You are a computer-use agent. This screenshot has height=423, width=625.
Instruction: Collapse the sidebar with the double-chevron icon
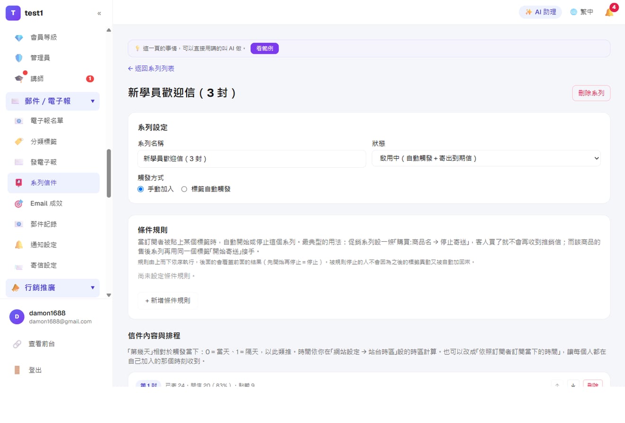pyautogui.click(x=99, y=13)
